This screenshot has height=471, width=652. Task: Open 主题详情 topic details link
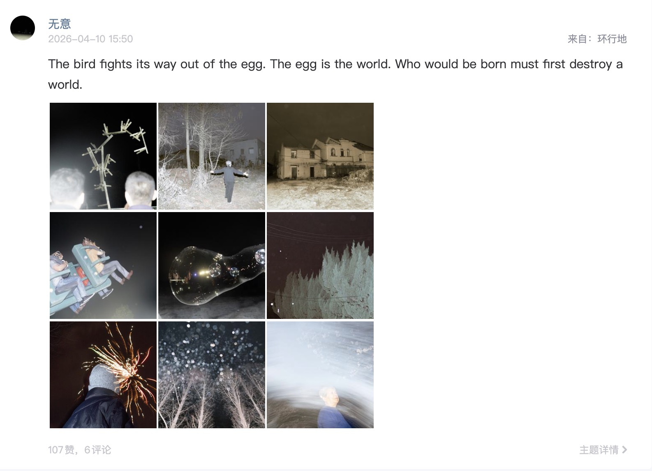coord(599,450)
